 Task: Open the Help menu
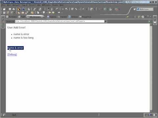tap(62, 5)
